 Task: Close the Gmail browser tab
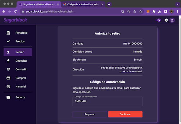coord(102,4)
